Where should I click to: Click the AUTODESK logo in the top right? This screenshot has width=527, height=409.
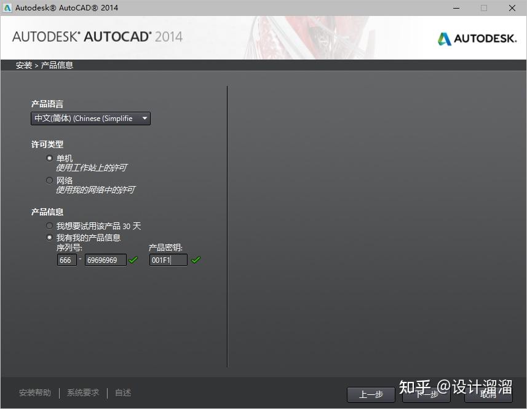477,37
